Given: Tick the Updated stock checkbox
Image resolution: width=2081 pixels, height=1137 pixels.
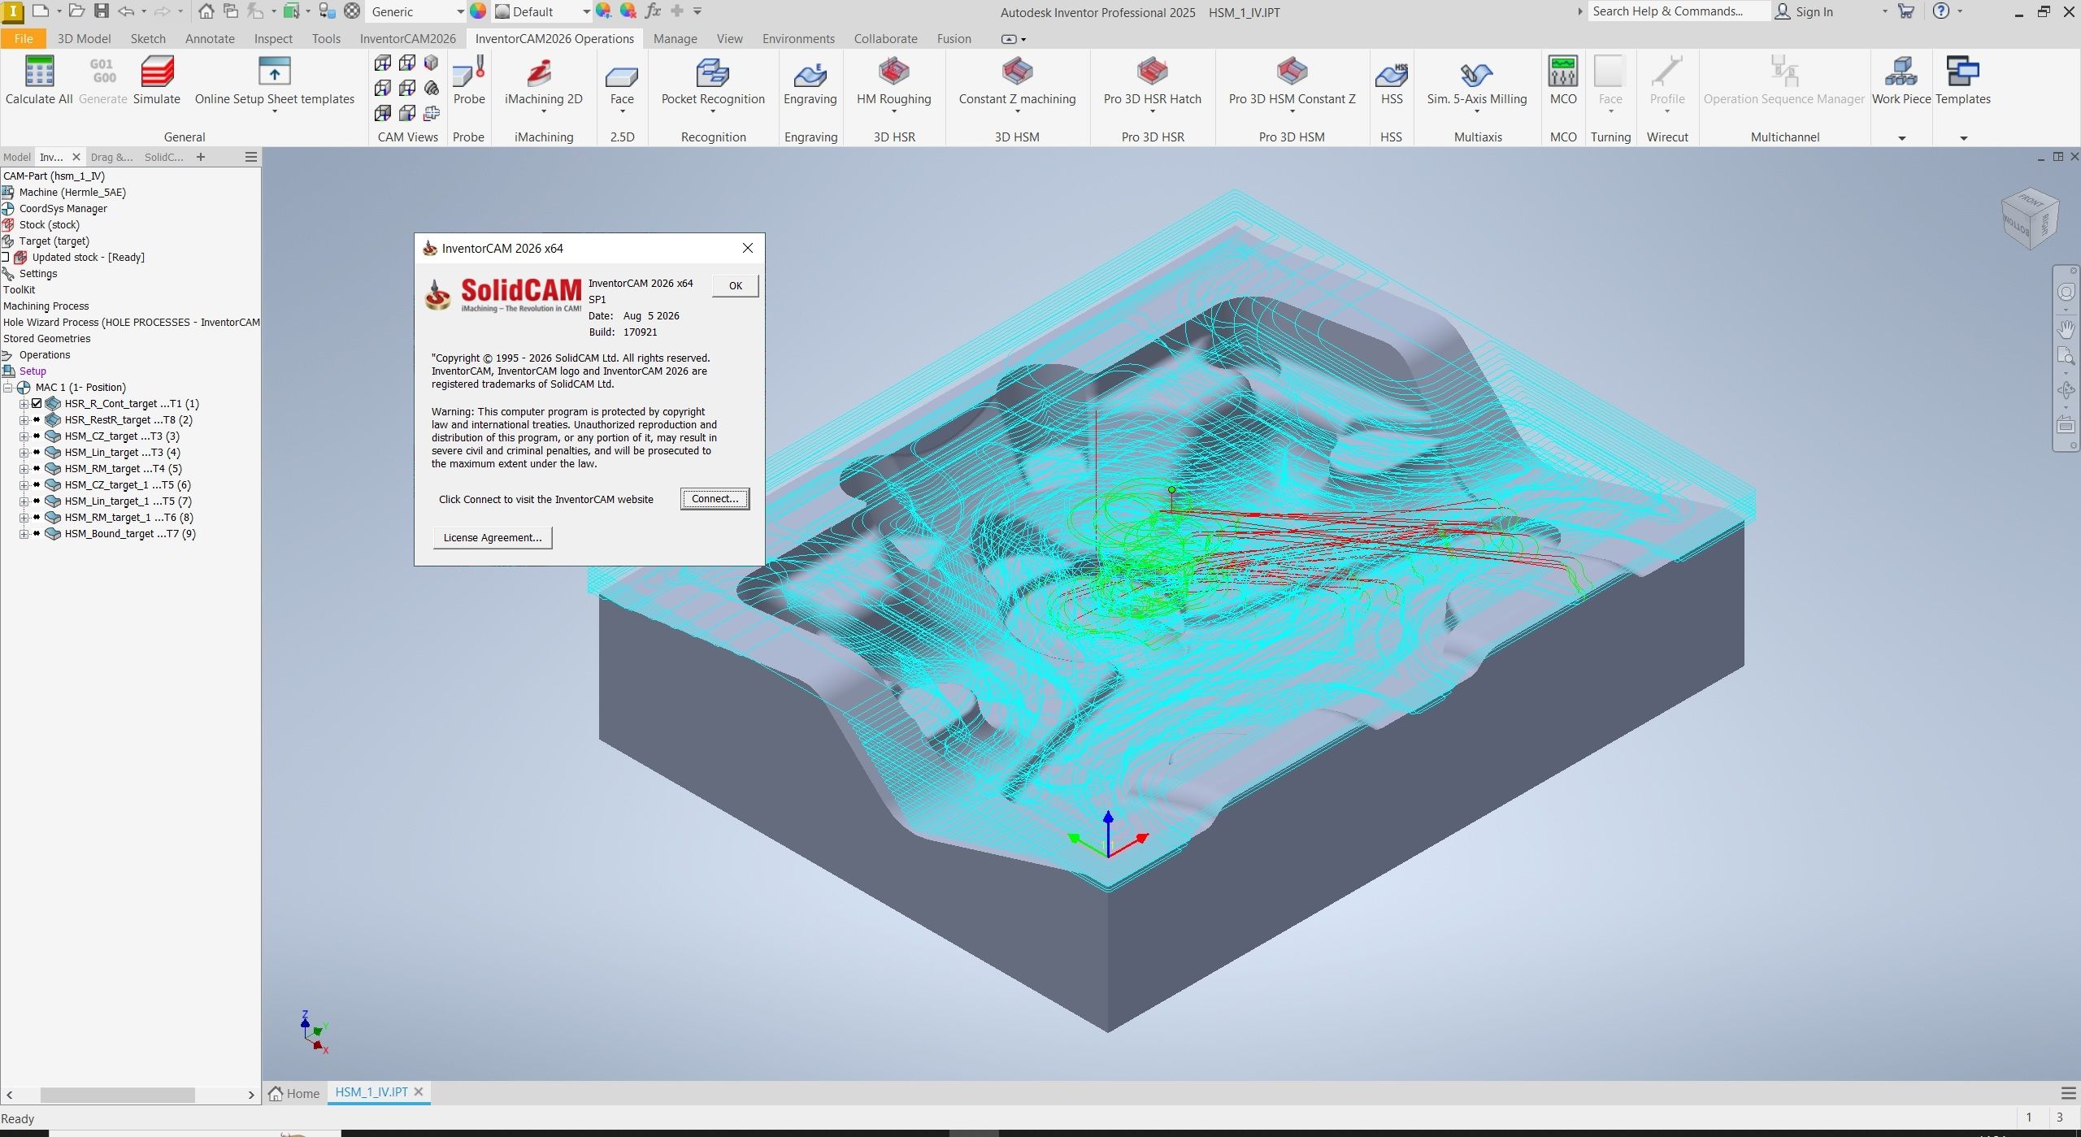Looking at the screenshot, I should point(5,257).
